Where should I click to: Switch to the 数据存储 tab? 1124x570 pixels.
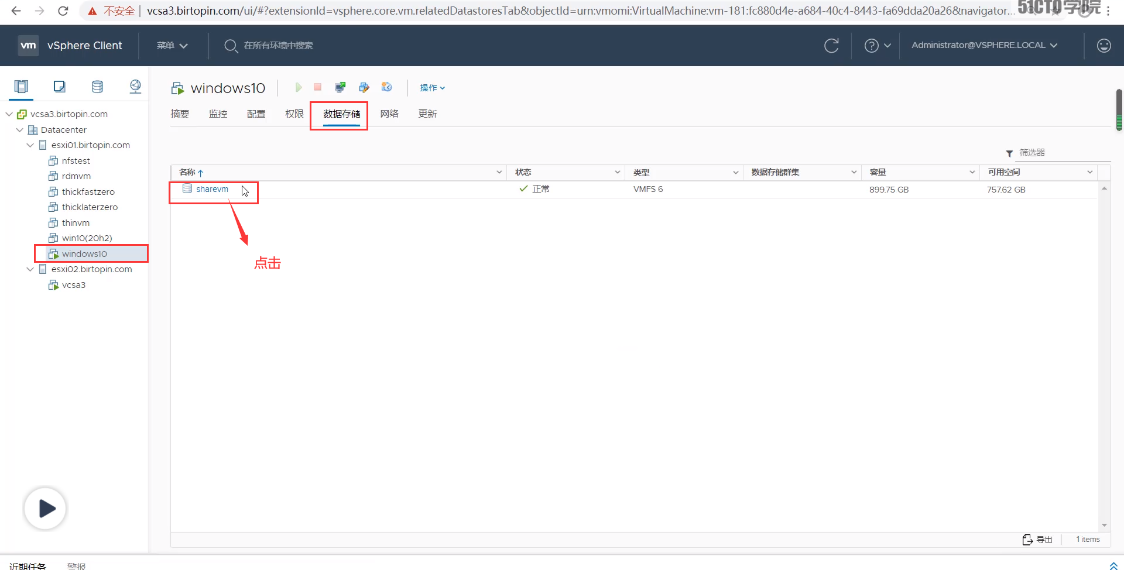click(x=342, y=114)
